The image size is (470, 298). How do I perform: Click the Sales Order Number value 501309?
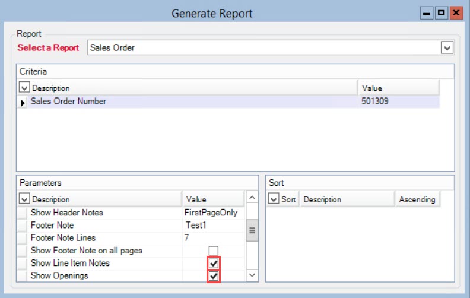click(375, 102)
